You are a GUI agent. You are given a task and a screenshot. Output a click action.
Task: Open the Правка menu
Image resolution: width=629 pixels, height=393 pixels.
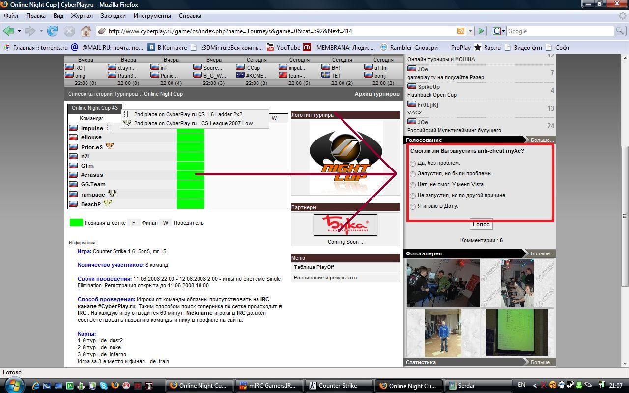[36, 16]
